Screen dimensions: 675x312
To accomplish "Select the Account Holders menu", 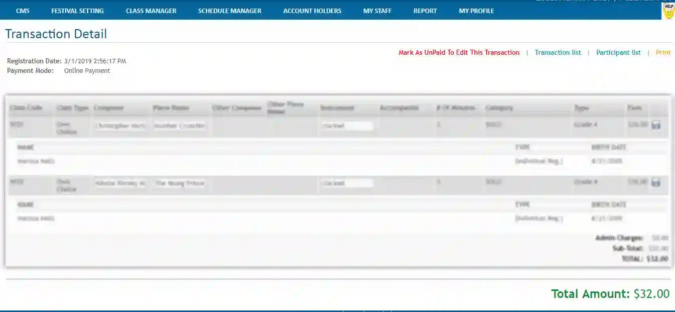I will 312,11.
